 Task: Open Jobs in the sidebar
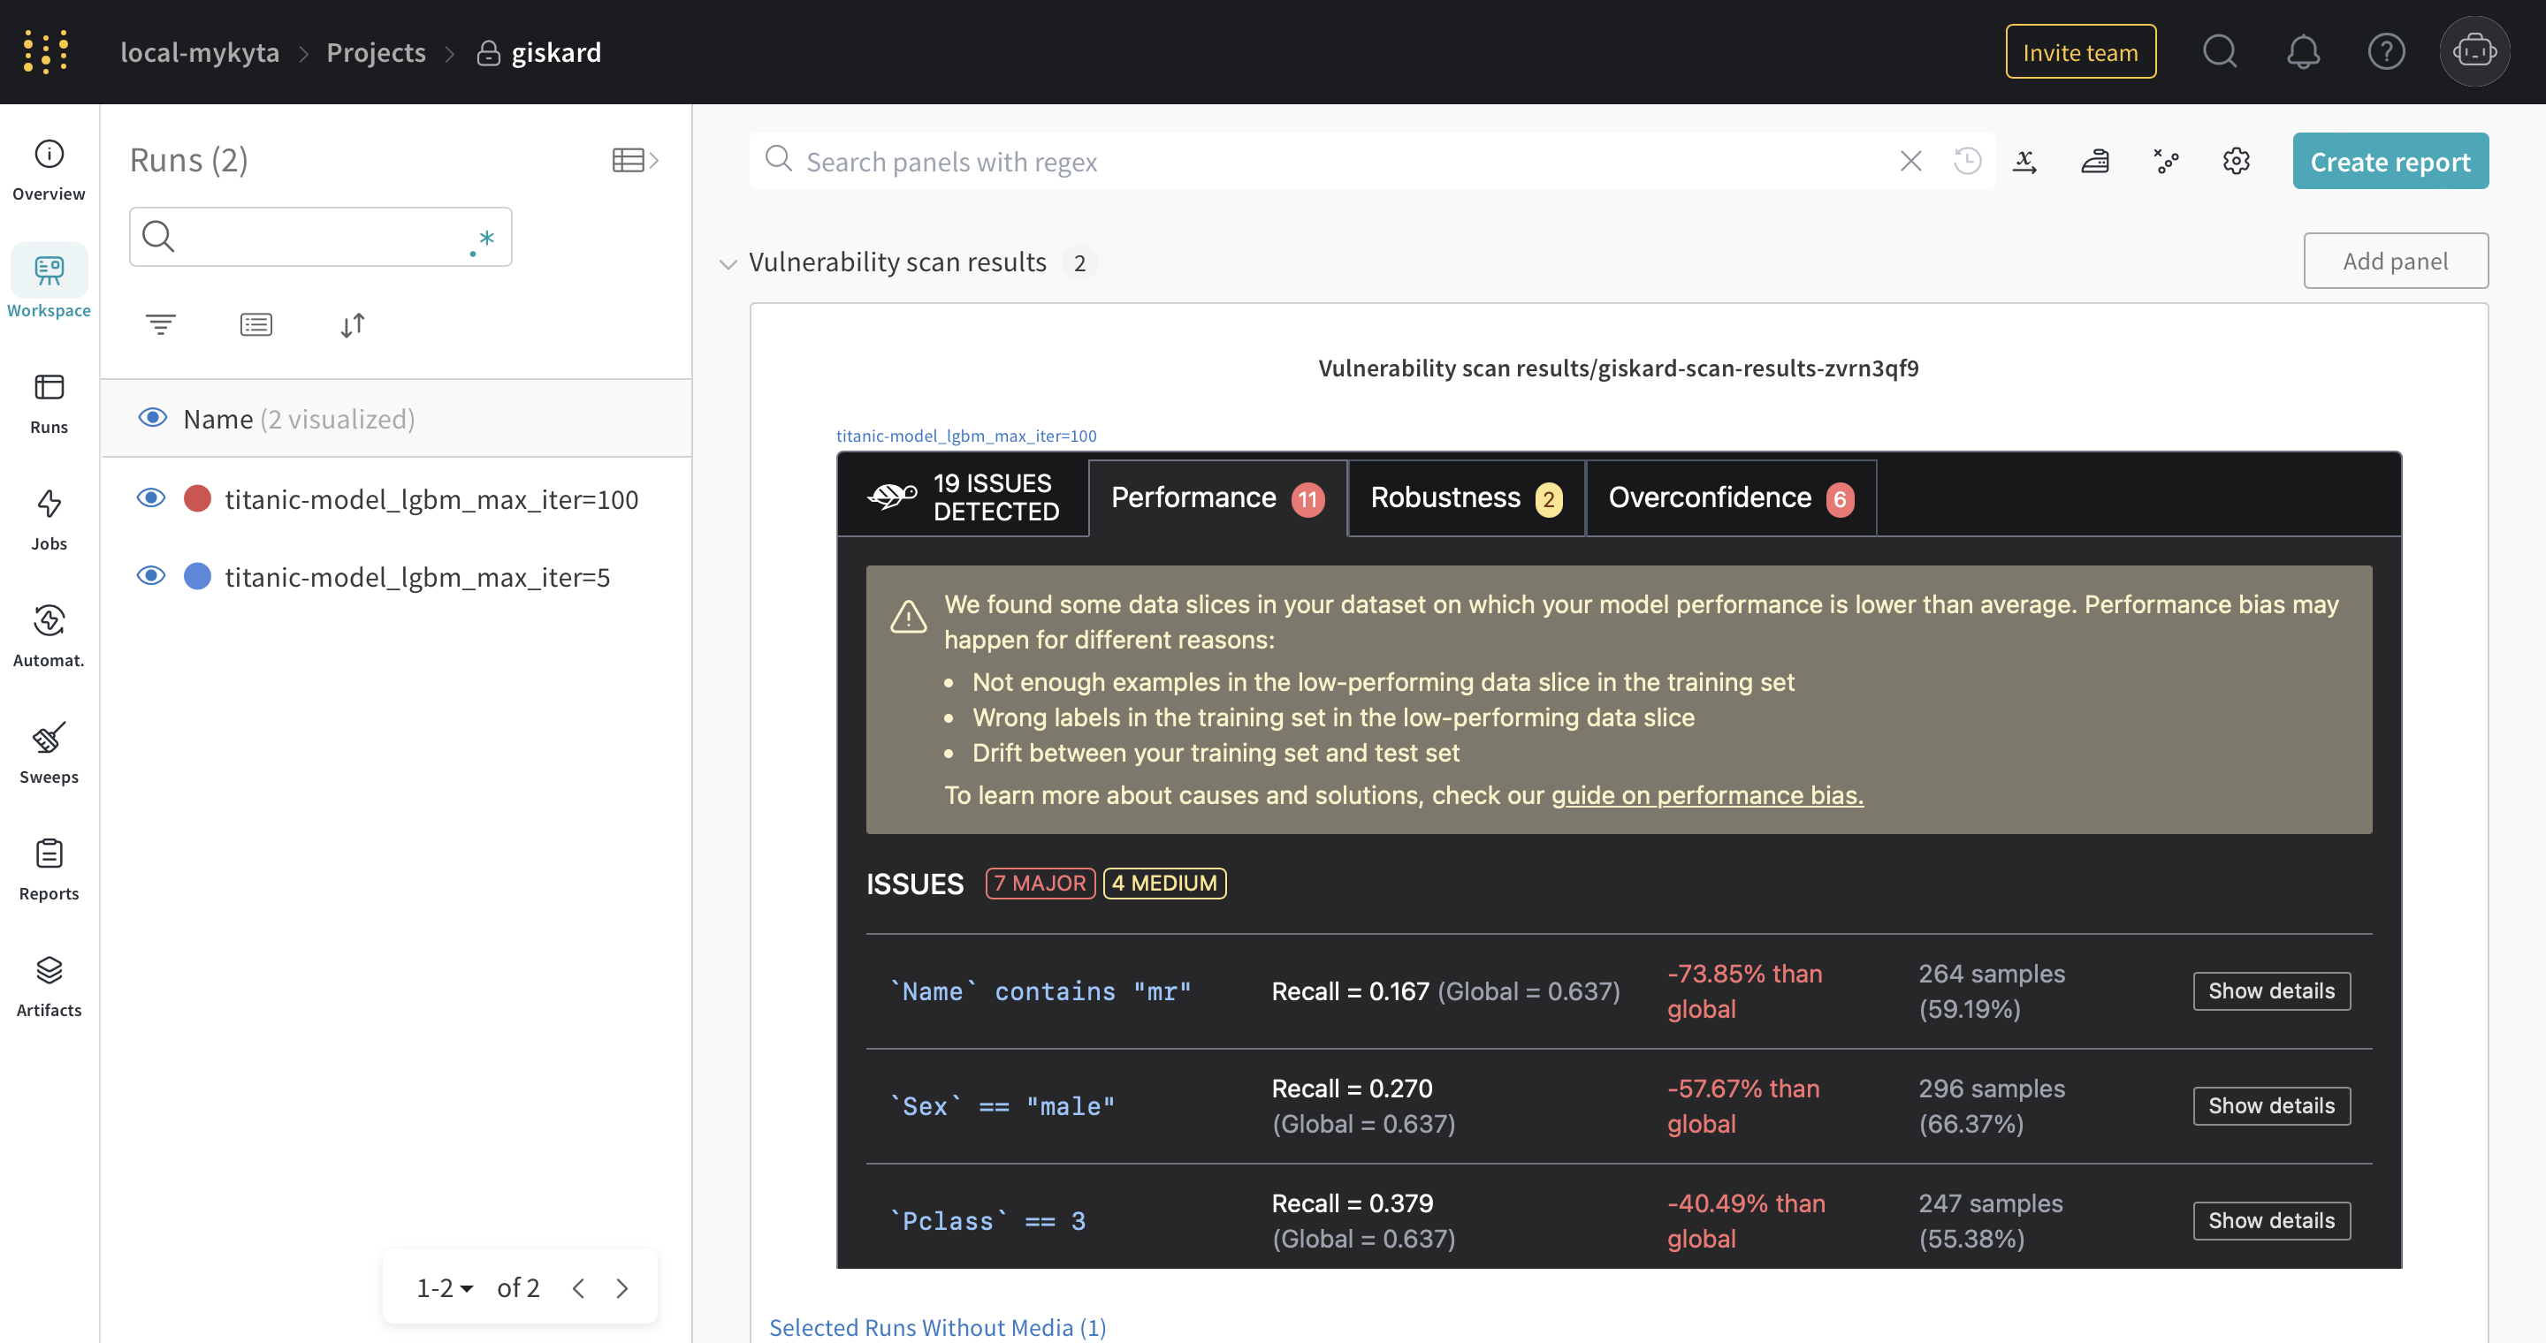49,520
